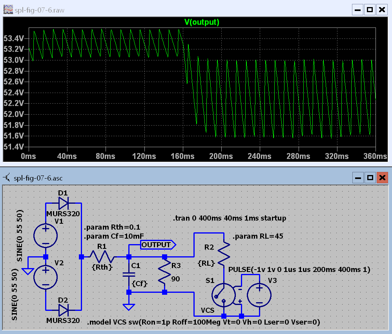Close the spl-fig-07-6.asc schematic window

[x=381, y=178]
